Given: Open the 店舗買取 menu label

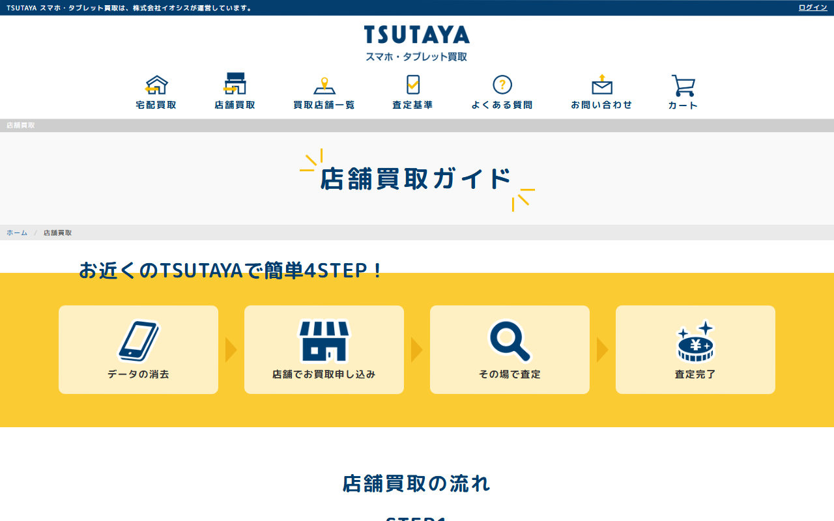Looking at the screenshot, I should point(235,105).
